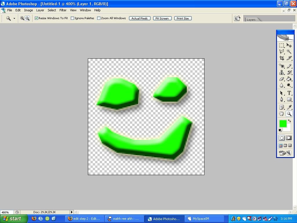The image size is (297, 223).
Task: Enable Zoom All Windows
Action: (99, 18)
